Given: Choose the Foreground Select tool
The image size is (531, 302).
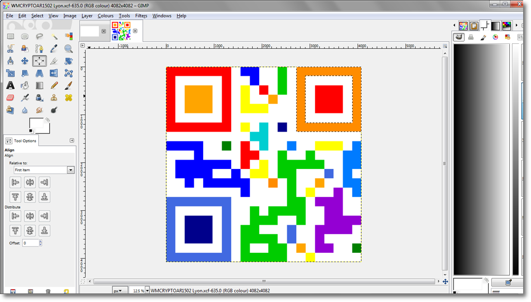Looking at the screenshot, I should pyautogui.click(x=25, y=49).
